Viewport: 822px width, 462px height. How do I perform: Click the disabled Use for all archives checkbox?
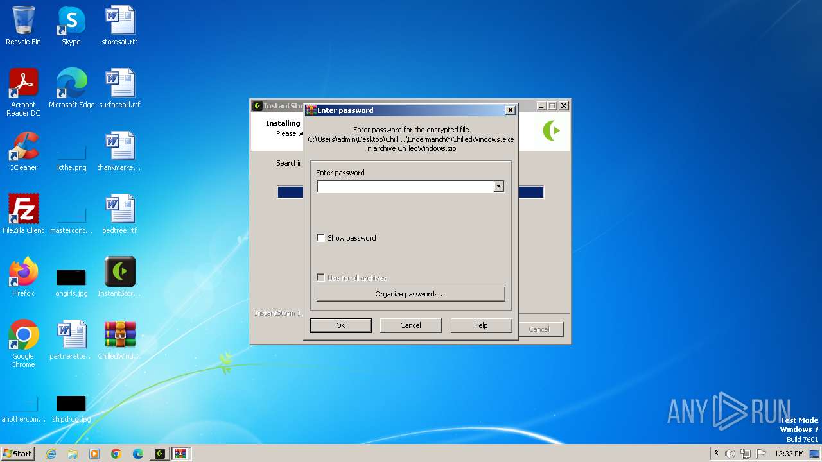(321, 278)
